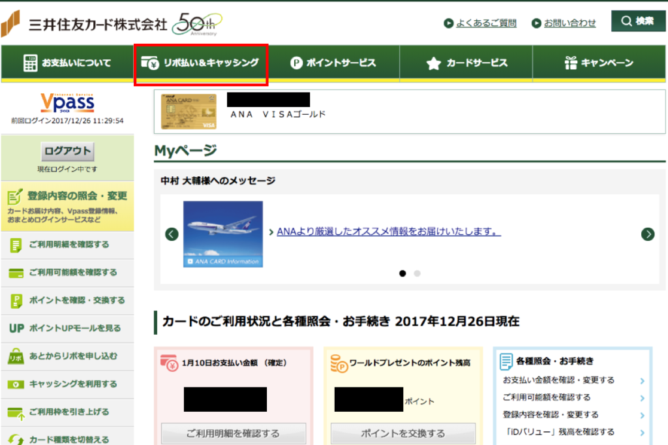
Task: Open the ポイントサービス menu tab
Action: click(333, 63)
